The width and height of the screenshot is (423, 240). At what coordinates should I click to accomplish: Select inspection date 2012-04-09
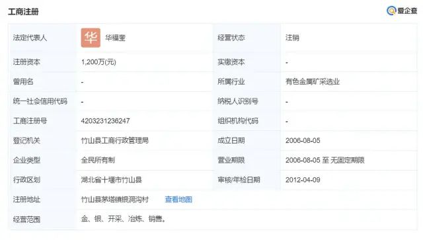(303, 180)
